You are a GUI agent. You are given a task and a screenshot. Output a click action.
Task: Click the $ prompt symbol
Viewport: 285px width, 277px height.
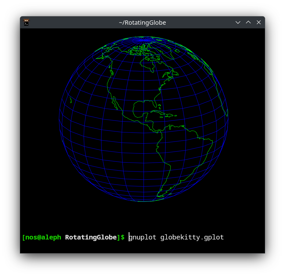click(122, 237)
